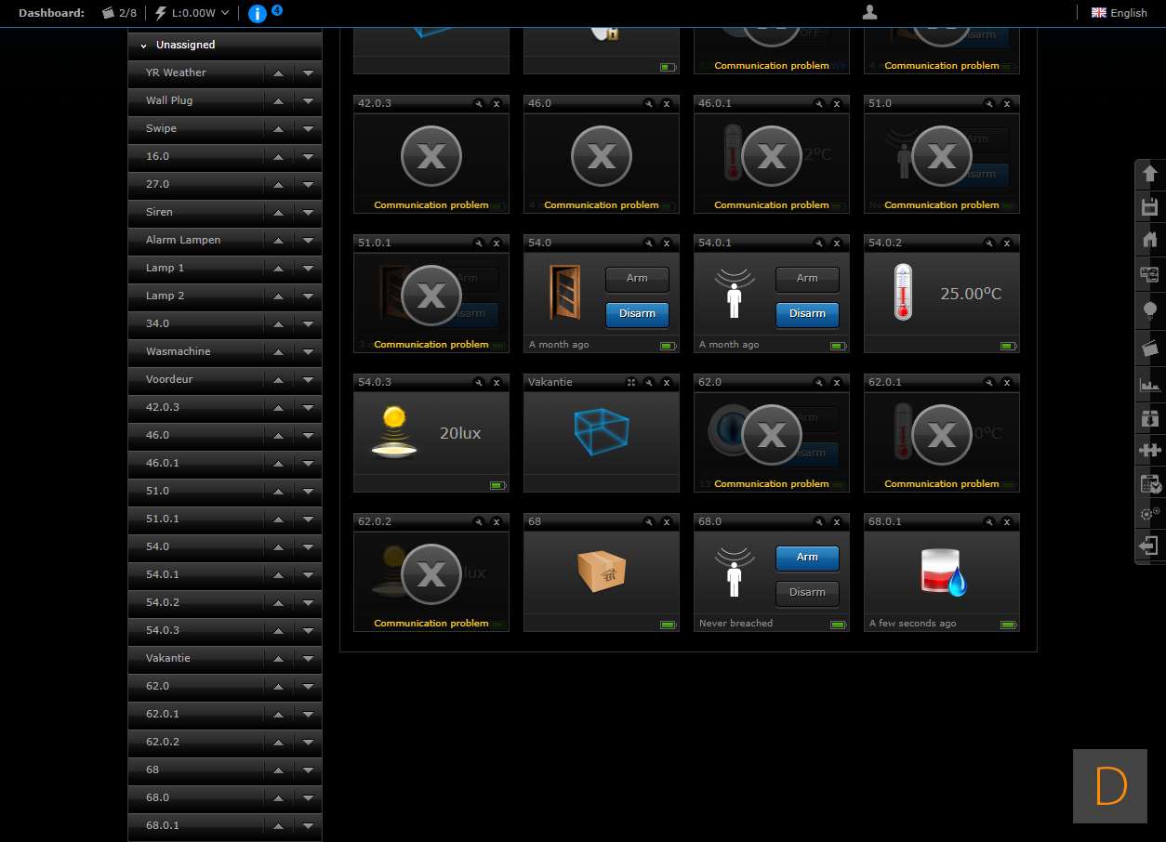Screen dimensions: 1166x842
Task: Click the scenes clapperboard 2/8 indicator
Action: pos(120,13)
